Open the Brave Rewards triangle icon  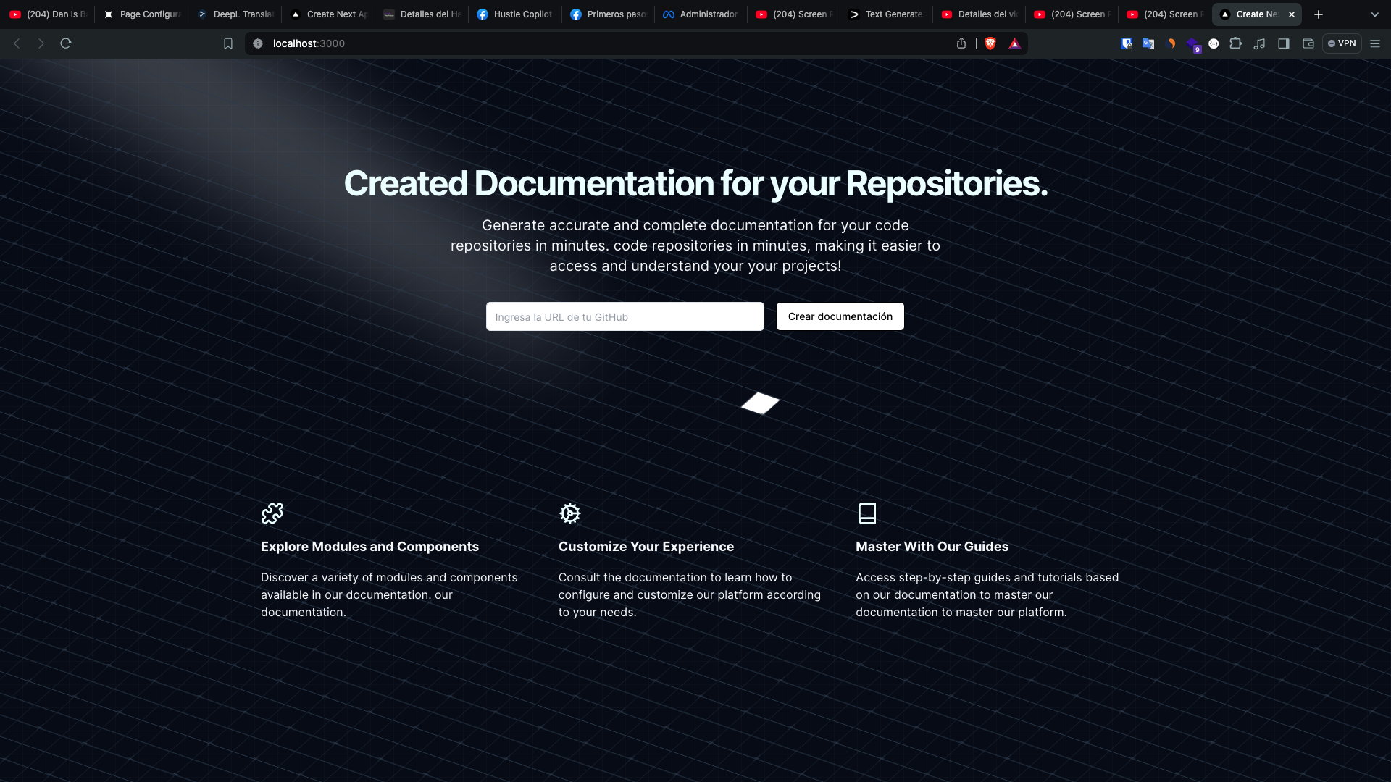tap(1014, 43)
